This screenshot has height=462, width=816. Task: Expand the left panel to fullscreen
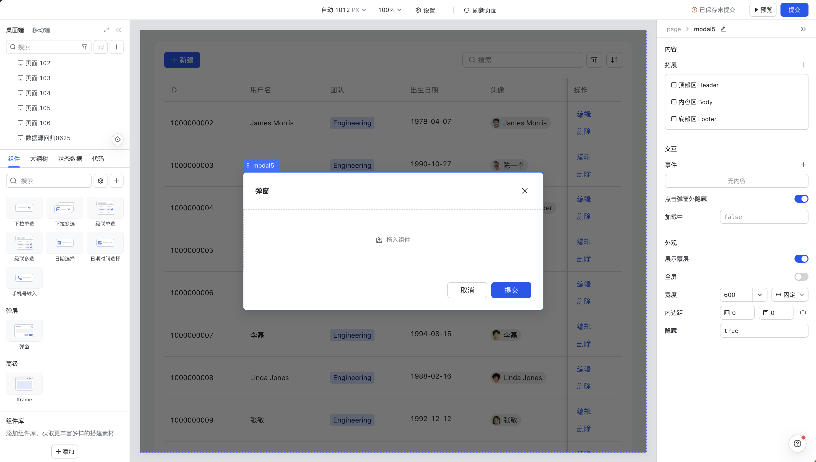pos(107,30)
